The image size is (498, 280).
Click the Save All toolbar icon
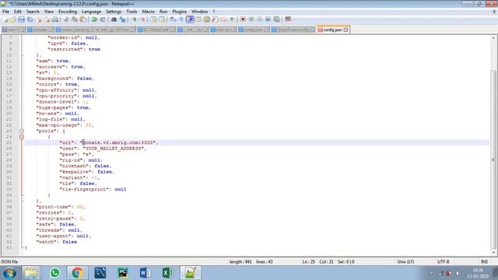[30, 19]
